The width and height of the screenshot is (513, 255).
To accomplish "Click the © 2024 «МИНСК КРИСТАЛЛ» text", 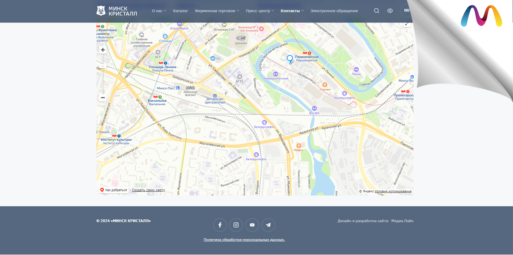I will pyautogui.click(x=124, y=221).
